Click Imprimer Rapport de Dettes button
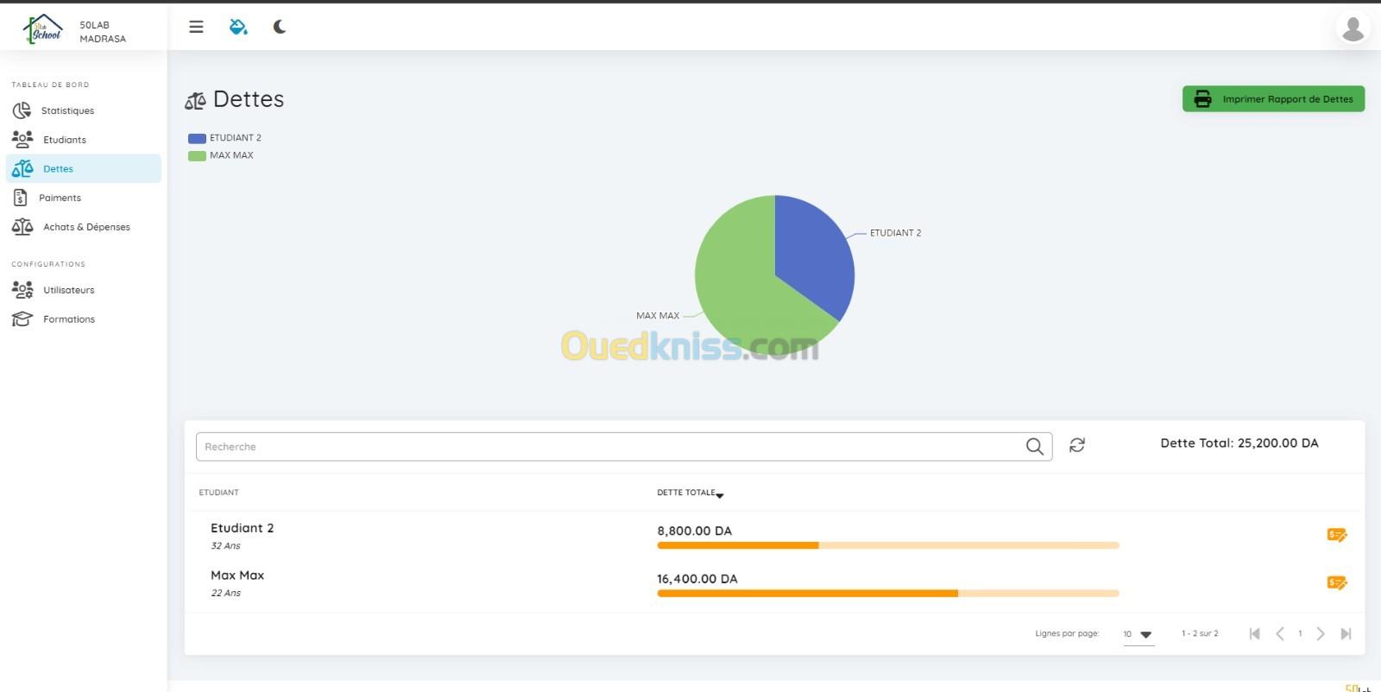This screenshot has width=1381, height=692. [x=1273, y=99]
